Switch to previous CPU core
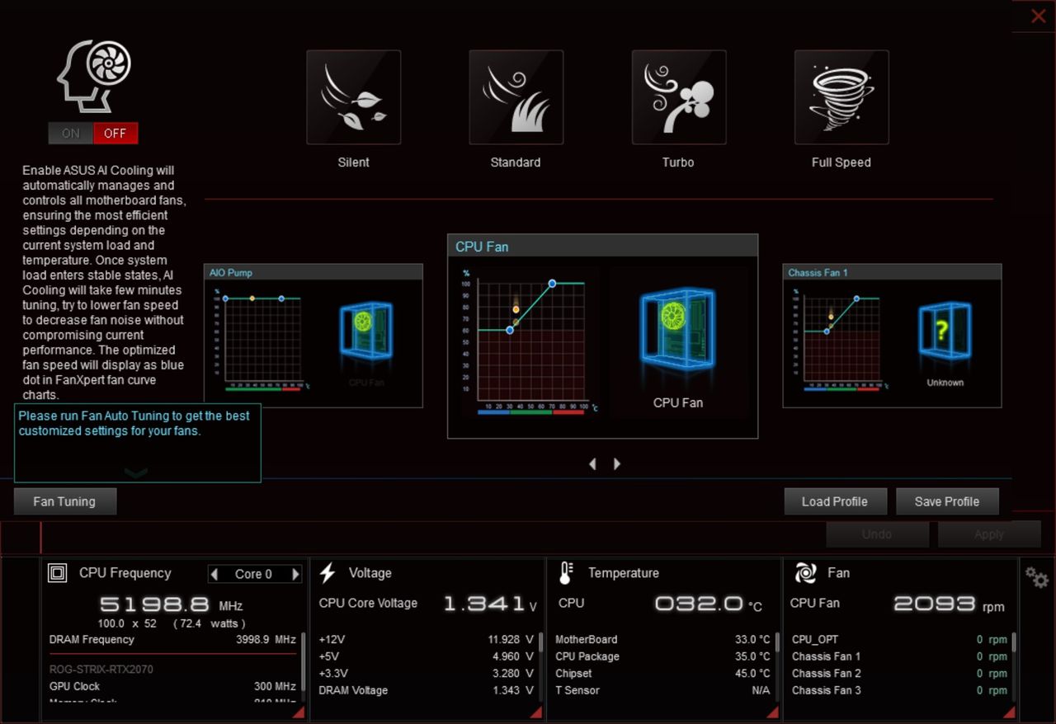Screen dimensions: 1056x724 [214, 574]
